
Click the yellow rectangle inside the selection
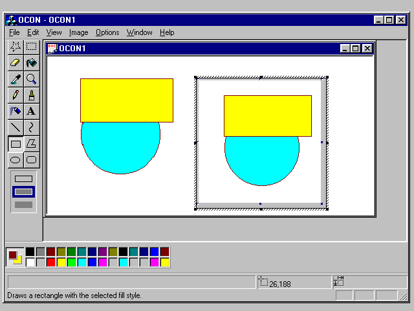[x=267, y=115]
